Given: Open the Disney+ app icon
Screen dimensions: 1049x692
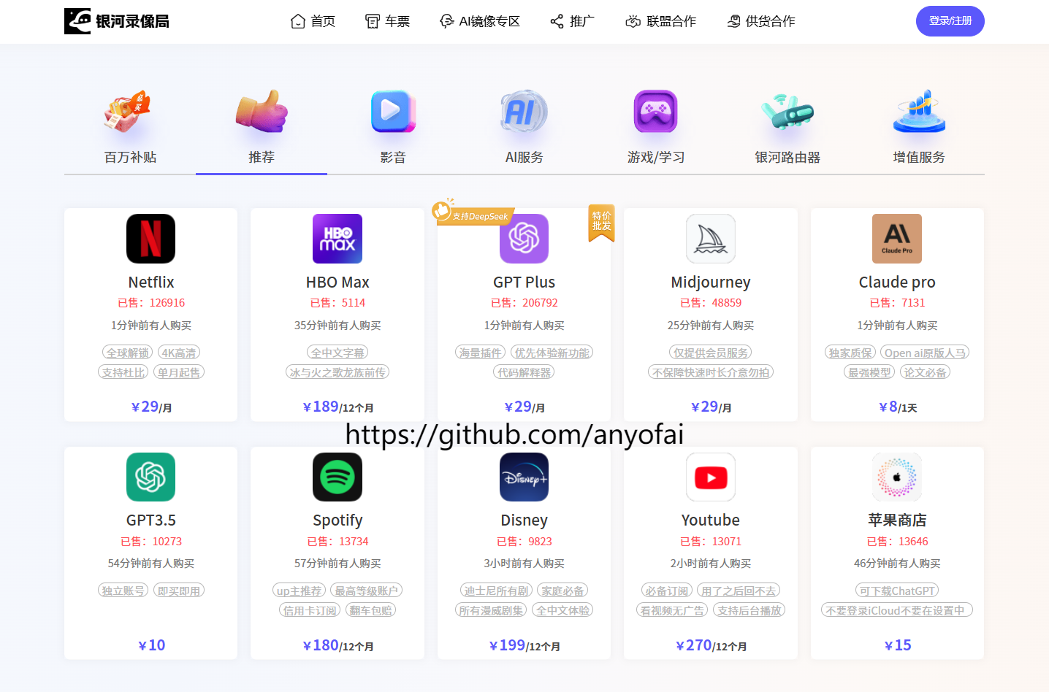Looking at the screenshot, I should point(524,477).
